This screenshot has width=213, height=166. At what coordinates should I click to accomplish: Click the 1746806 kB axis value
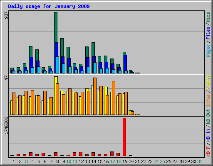[6, 126]
